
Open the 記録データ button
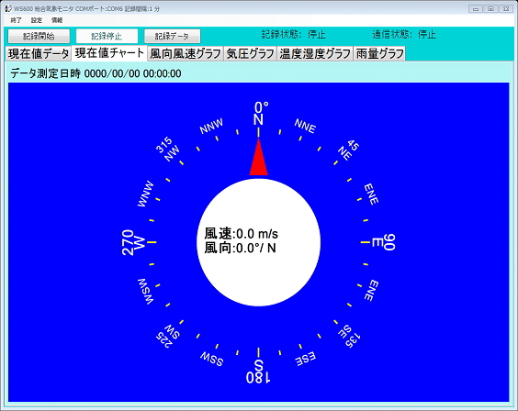coord(172,36)
